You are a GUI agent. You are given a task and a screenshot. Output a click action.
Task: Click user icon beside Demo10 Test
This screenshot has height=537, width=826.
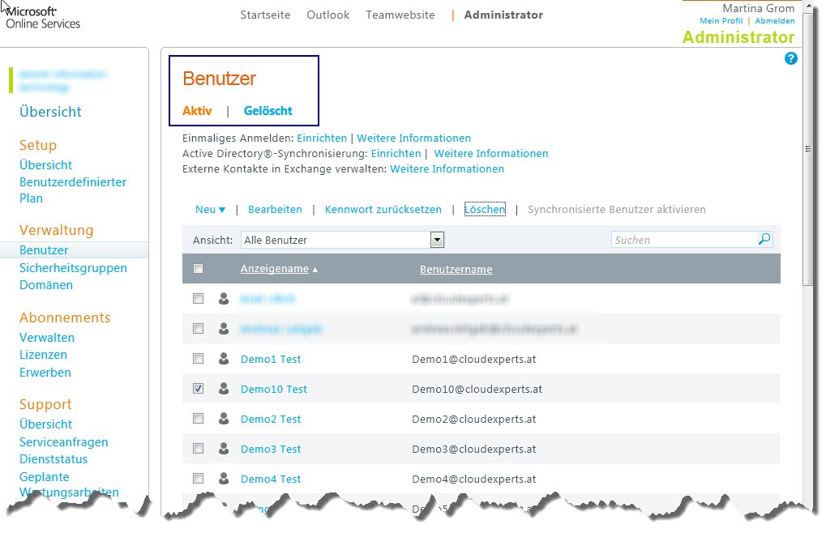[224, 389]
